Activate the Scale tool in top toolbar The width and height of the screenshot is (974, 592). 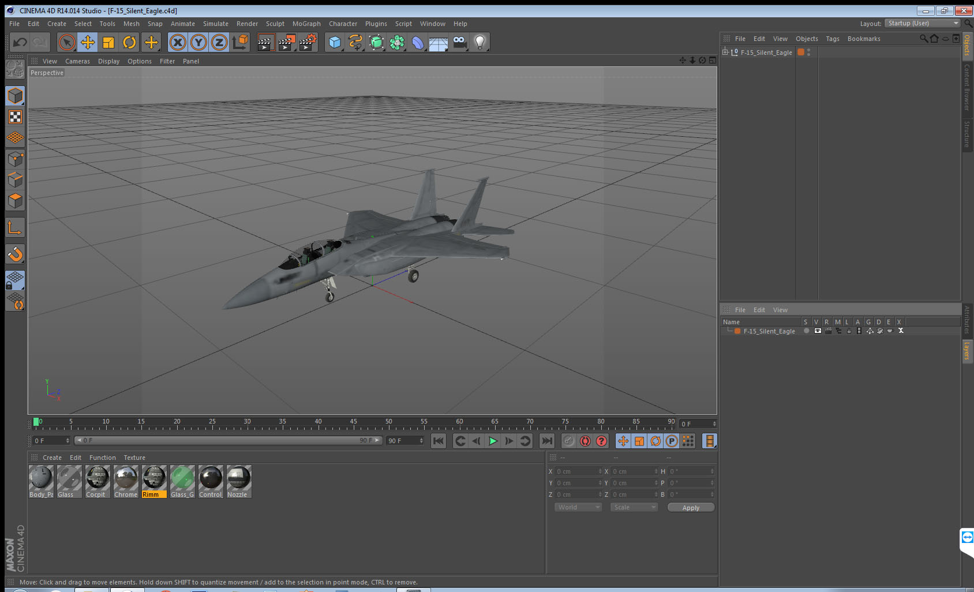click(x=108, y=42)
